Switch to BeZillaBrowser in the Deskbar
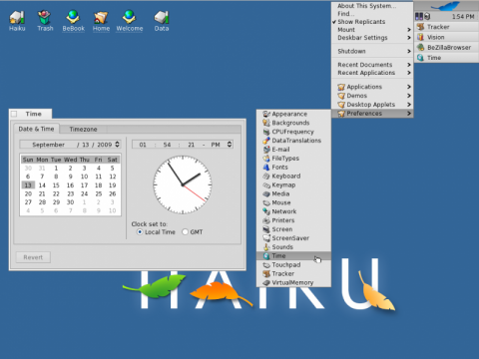The width and height of the screenshot is (479, 359). pyautogui.click(x=446, y=48)
